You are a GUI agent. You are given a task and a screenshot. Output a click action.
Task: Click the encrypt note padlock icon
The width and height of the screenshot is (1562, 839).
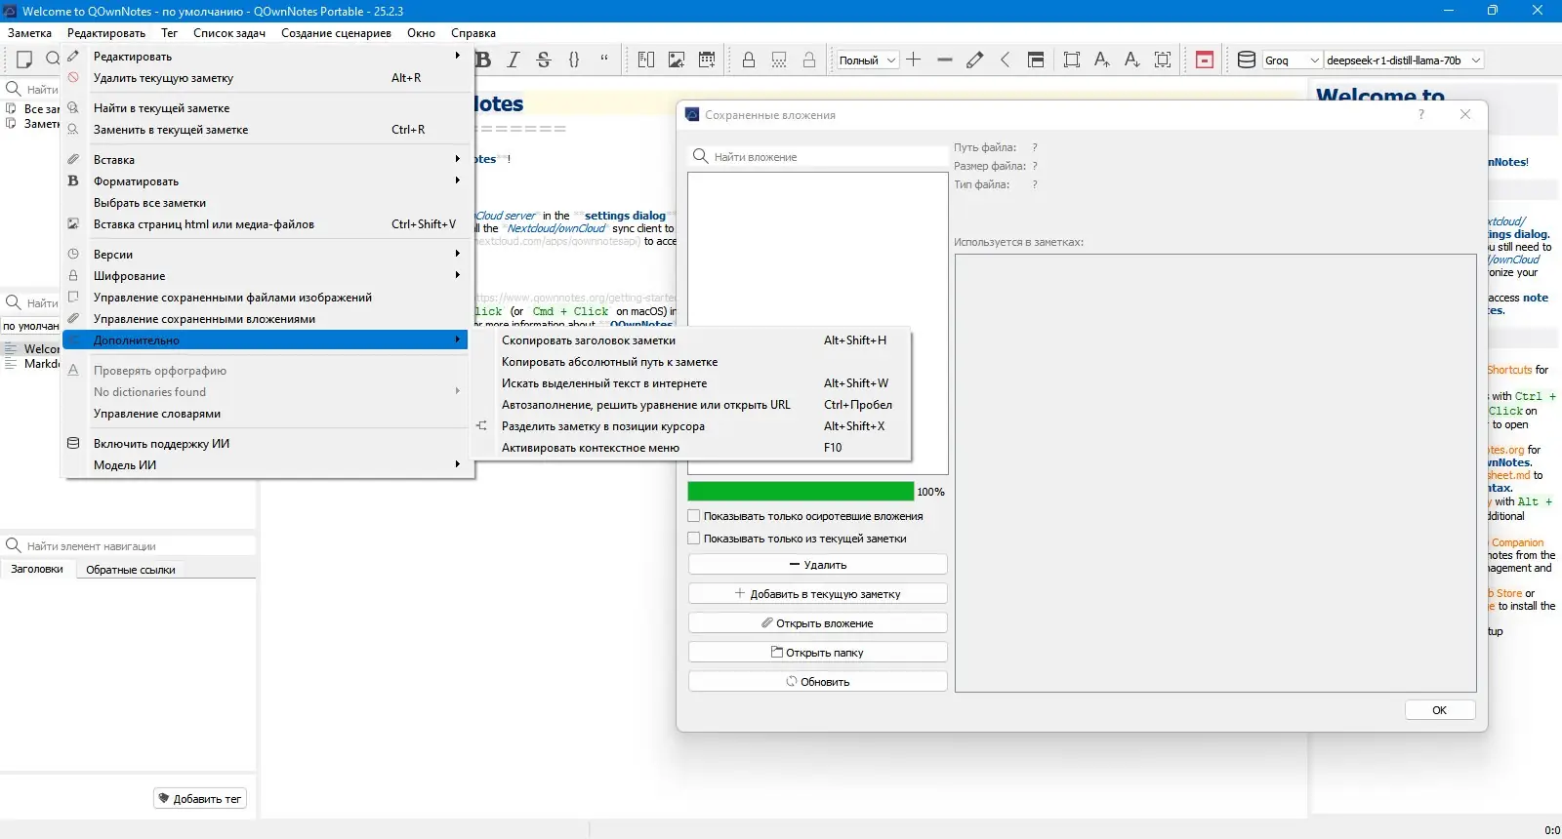[749, 60]
